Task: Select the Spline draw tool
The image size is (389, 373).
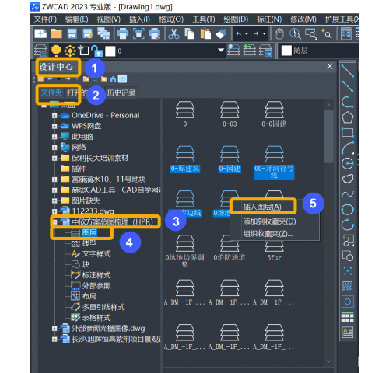Action: [x=348, y=194]
